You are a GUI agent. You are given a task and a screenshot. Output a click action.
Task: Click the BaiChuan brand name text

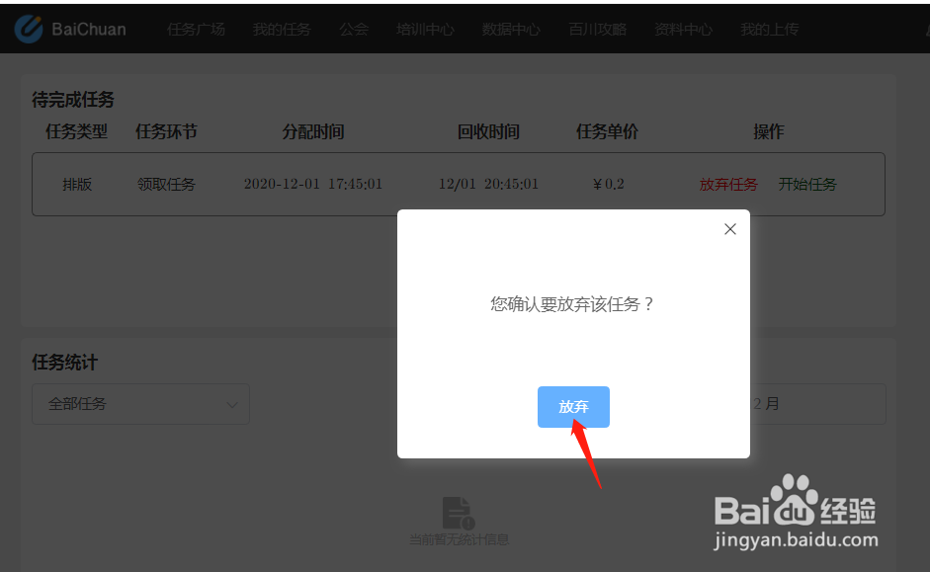(x=89, y=29)
